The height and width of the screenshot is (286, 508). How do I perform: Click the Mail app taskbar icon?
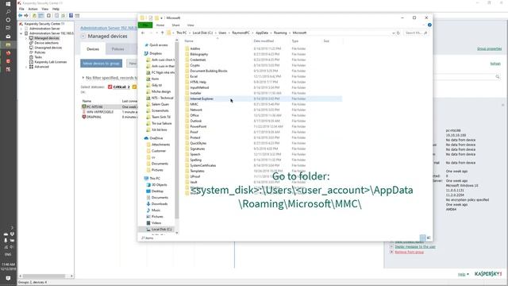click(8, 37)
